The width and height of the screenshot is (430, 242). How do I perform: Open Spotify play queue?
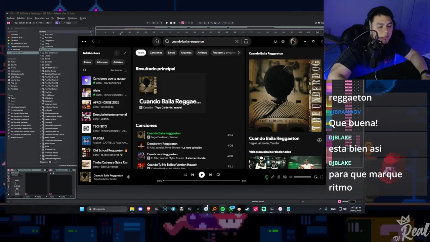coord(279,177)
